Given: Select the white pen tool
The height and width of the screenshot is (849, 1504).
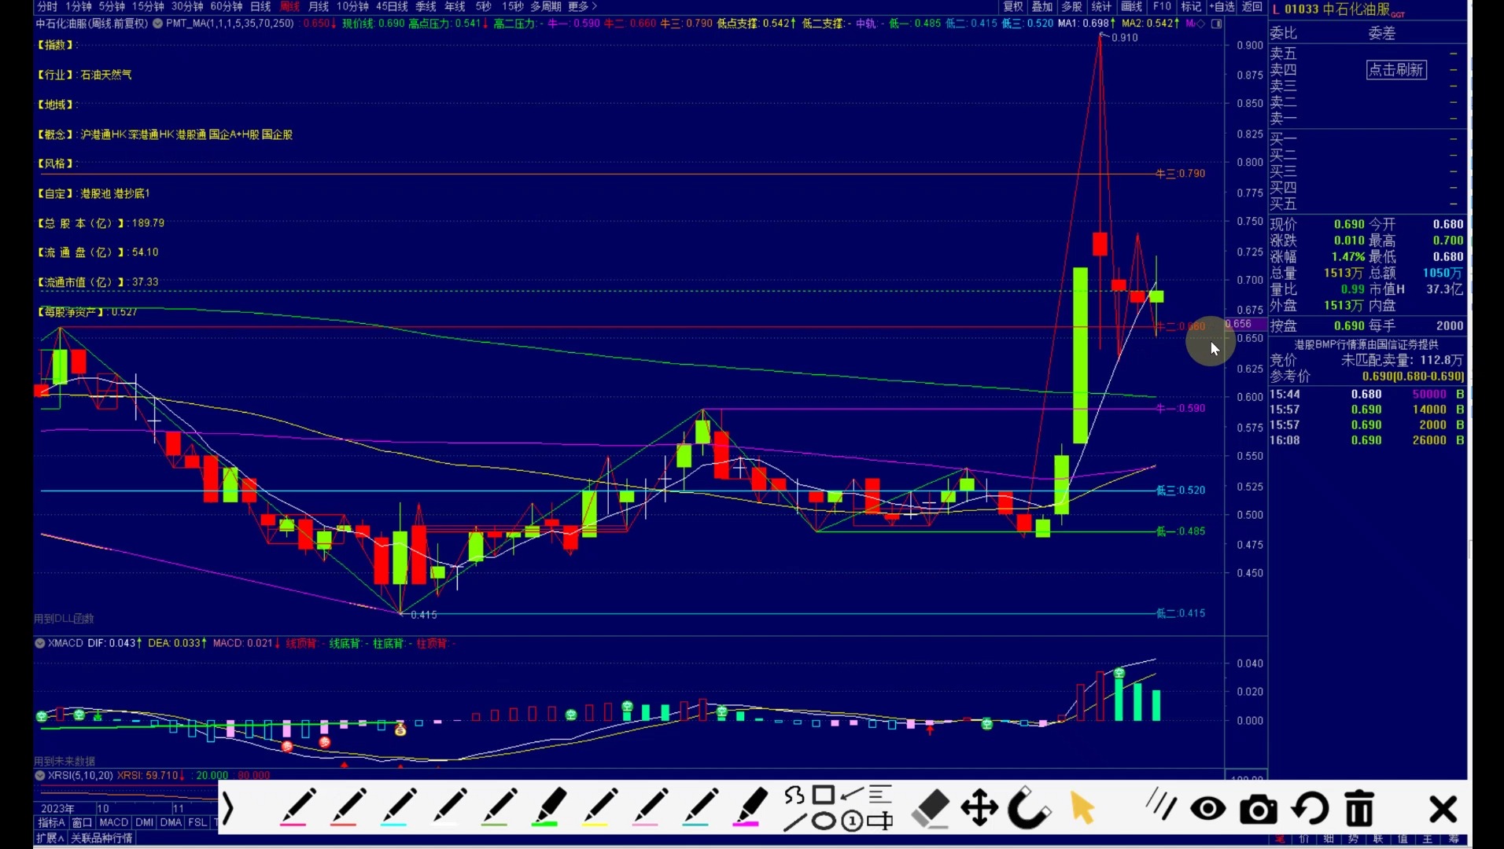Looking at the screenshot, I should coord(448,807).
